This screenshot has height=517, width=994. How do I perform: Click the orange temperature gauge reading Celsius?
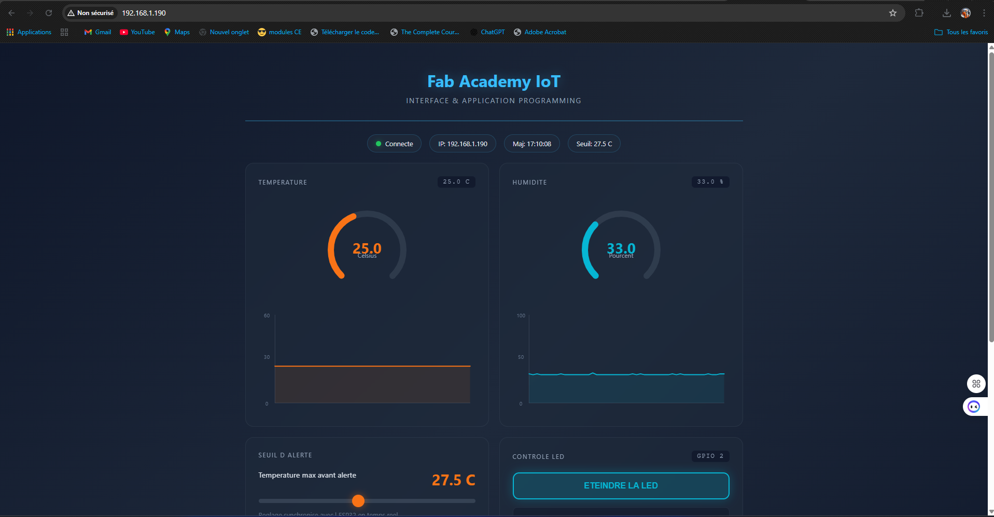click(x=367, y=245)
